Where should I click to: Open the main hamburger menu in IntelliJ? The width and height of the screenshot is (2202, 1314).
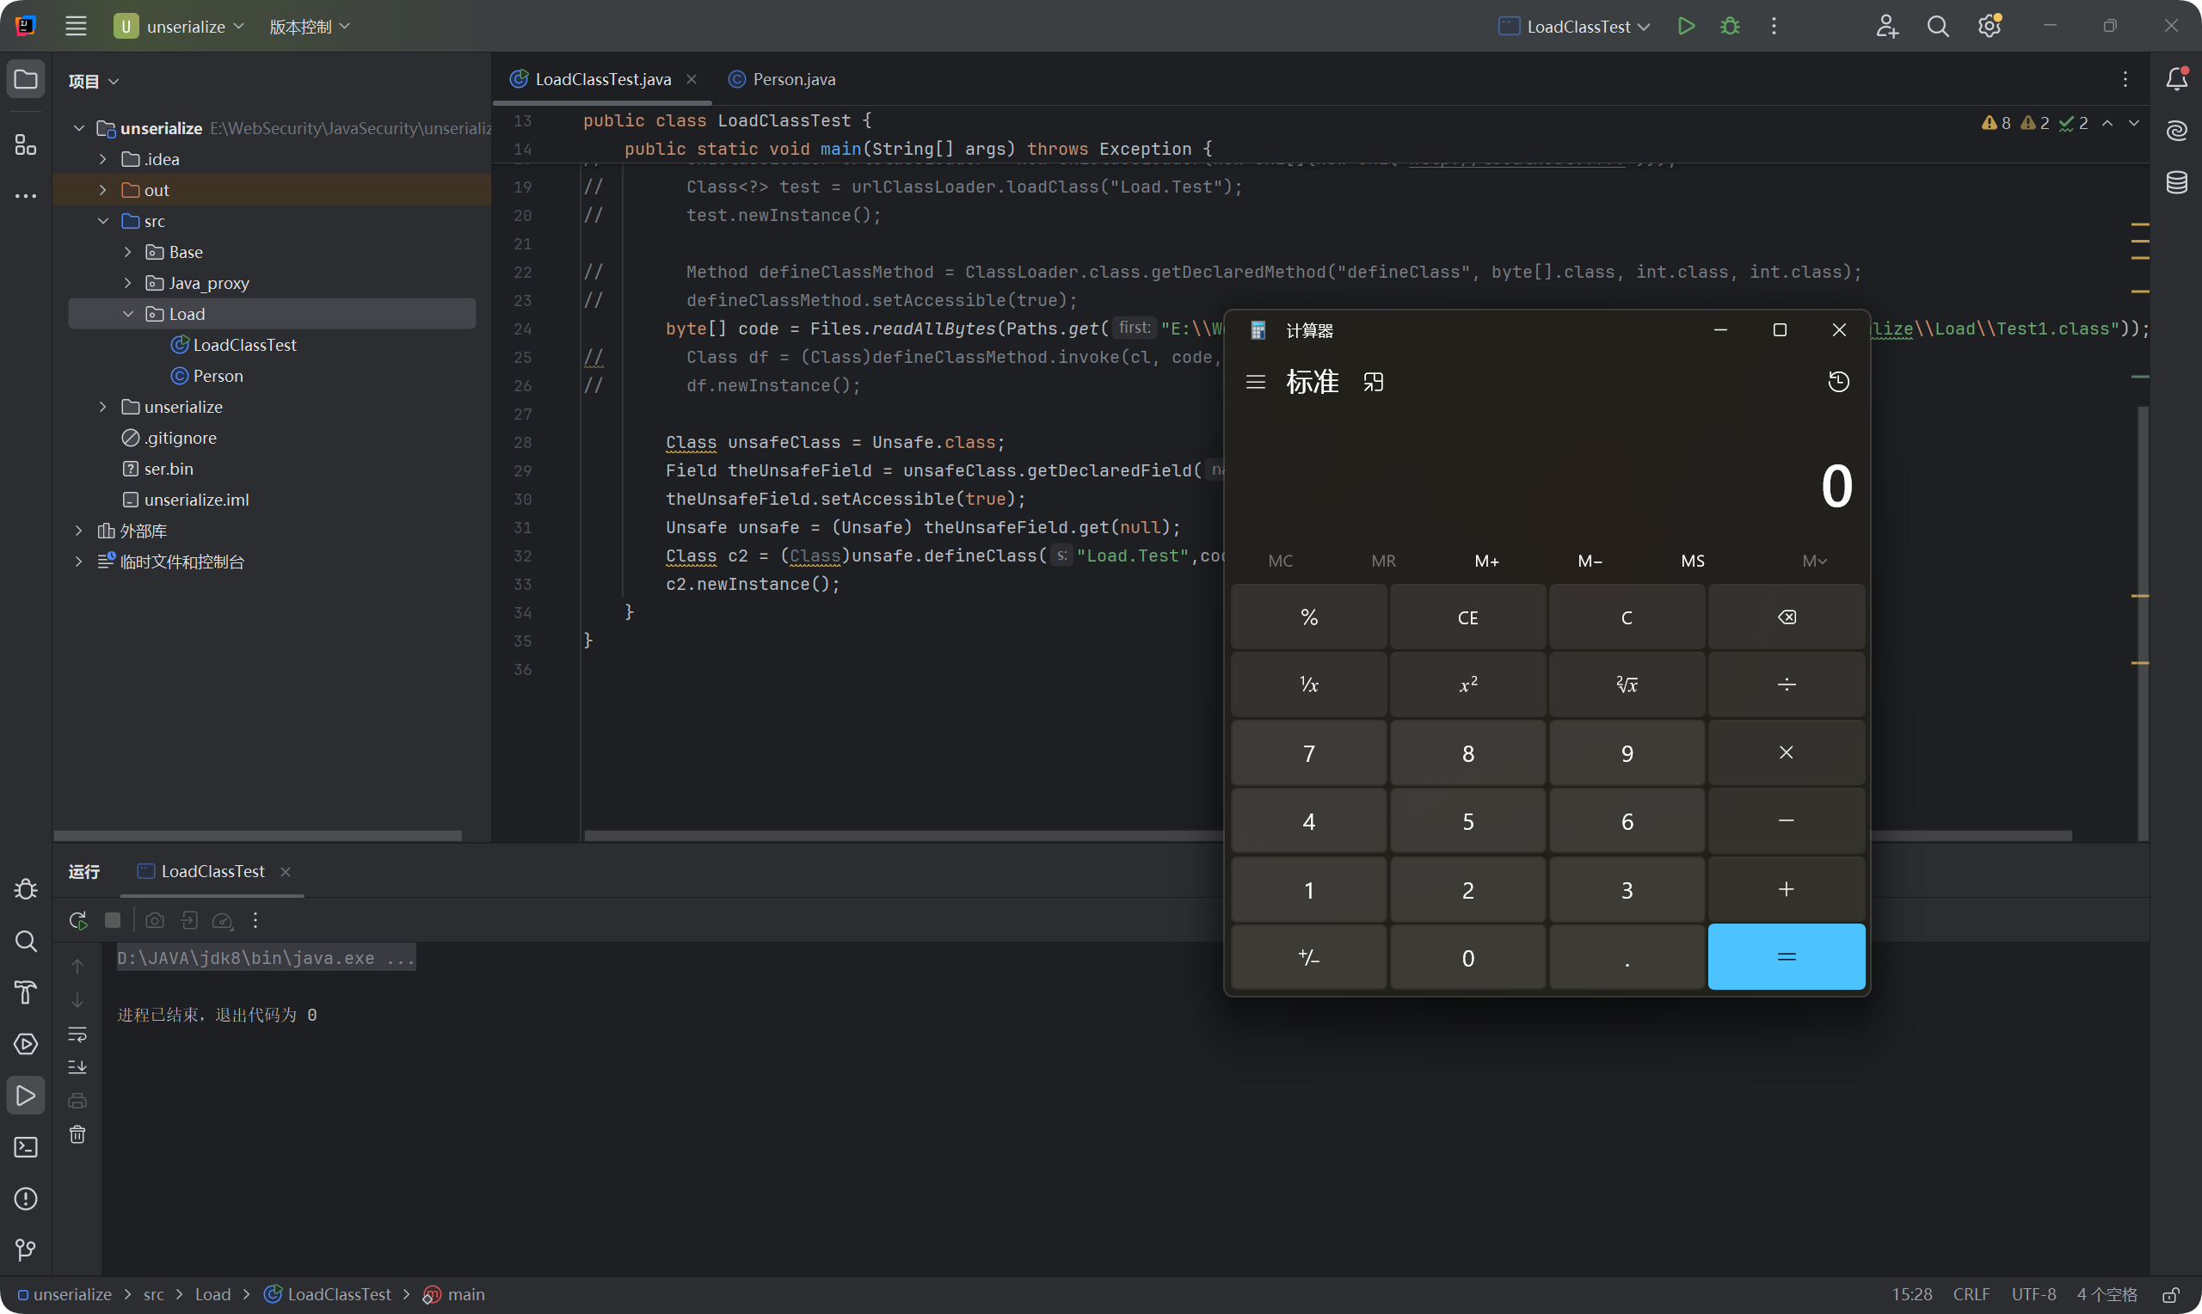click(x=77, y=27)
